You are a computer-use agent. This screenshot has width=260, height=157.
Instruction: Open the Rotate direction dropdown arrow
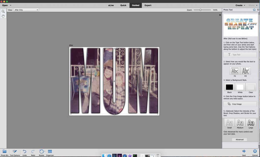pyautogui.click(x=45, y=151)
